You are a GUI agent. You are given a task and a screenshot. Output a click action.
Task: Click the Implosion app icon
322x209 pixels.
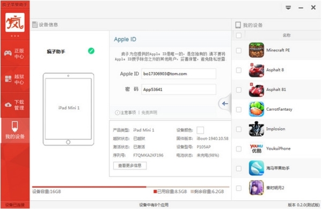click(257, 129)
